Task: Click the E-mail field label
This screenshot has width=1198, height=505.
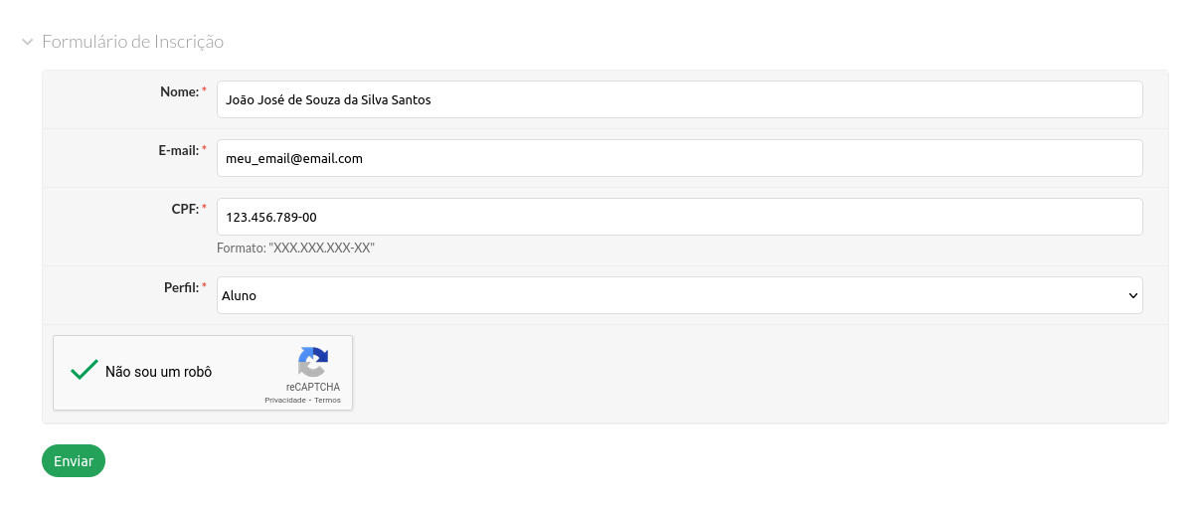Action: tap(178, 150)
